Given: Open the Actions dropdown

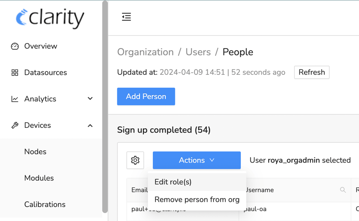Looking at the screenshot, I should [x=196, y=160].
